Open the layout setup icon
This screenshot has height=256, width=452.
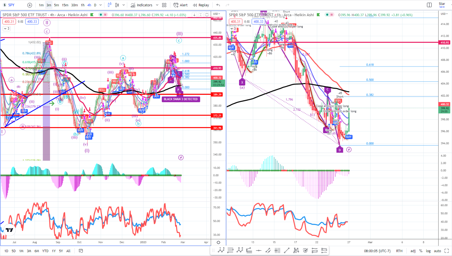coord(429,5)
